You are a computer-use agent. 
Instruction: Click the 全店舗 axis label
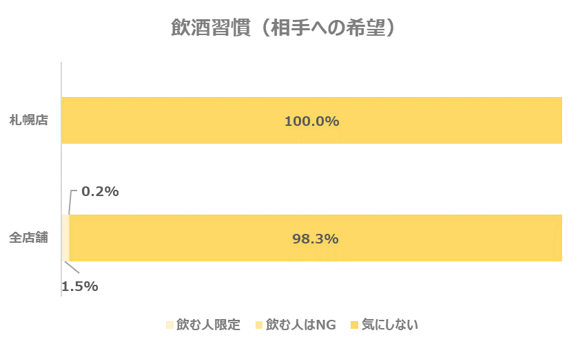[x=32, y=238]
